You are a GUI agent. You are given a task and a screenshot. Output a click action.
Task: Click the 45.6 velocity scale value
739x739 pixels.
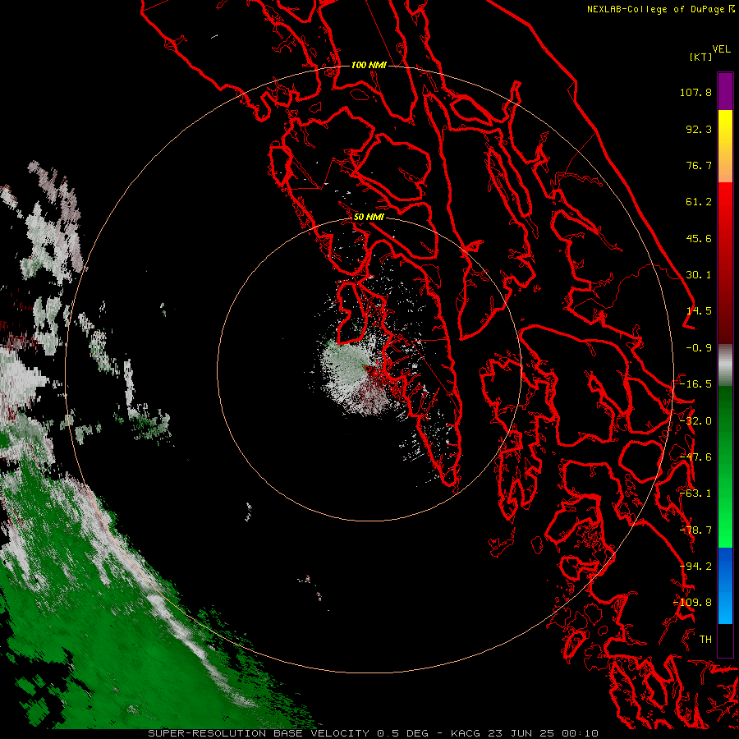pos(699,238)
